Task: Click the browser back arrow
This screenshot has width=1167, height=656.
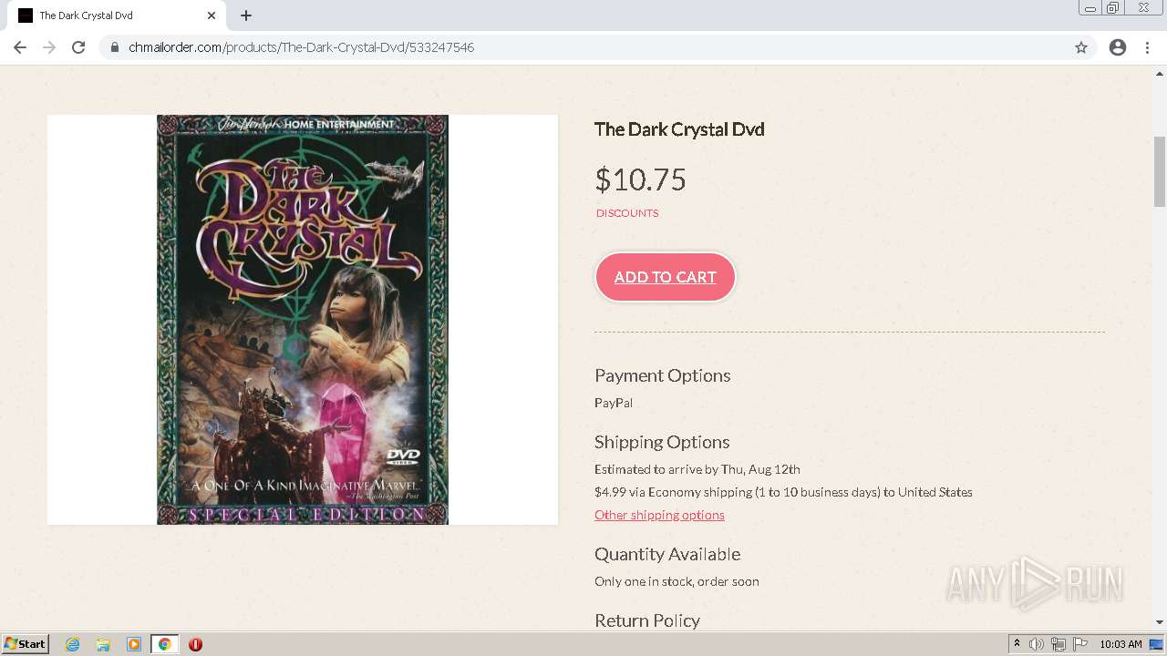Action: (20, 47)
